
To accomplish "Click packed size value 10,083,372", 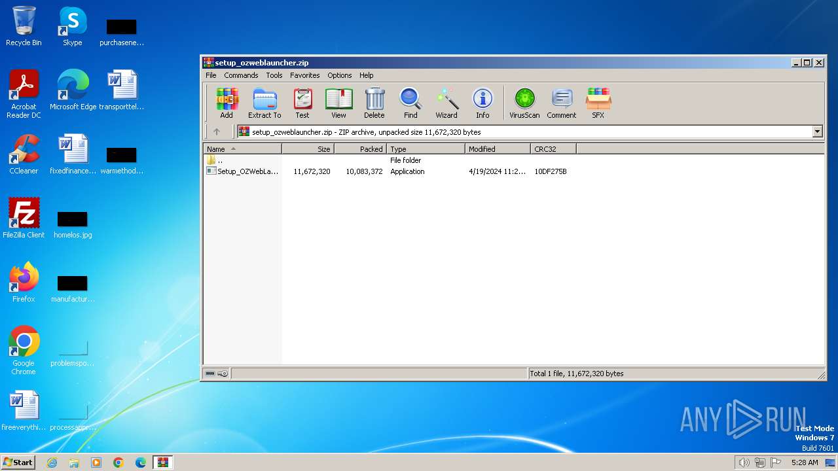I will point(364,171).
